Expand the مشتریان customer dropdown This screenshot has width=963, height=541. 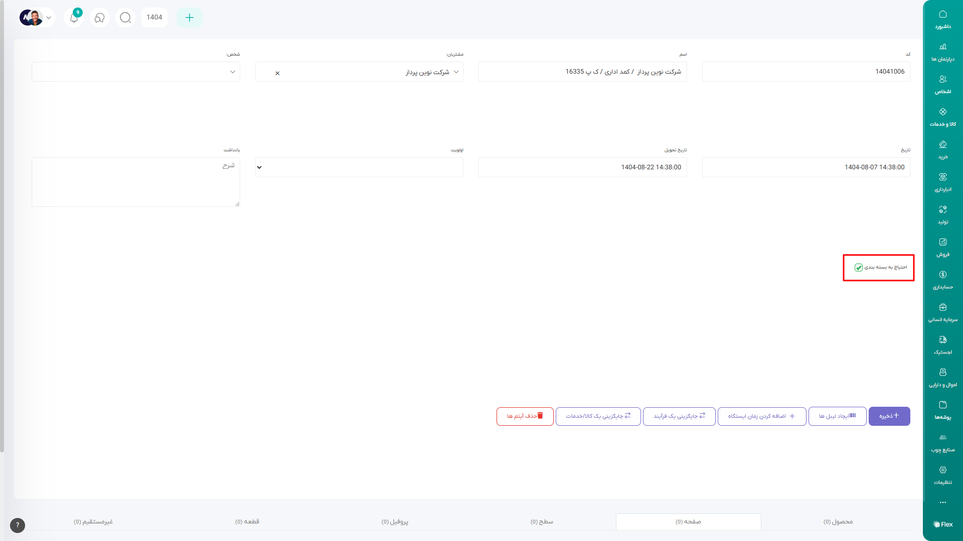pos(456,72)
